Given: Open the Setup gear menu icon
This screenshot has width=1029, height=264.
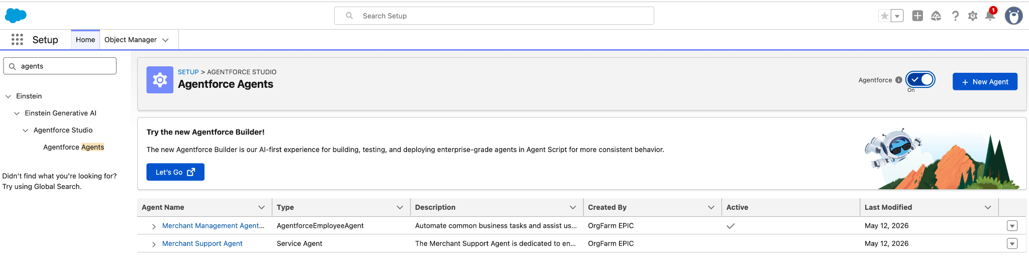Looking at the screenshot, I should click(973, 16).
